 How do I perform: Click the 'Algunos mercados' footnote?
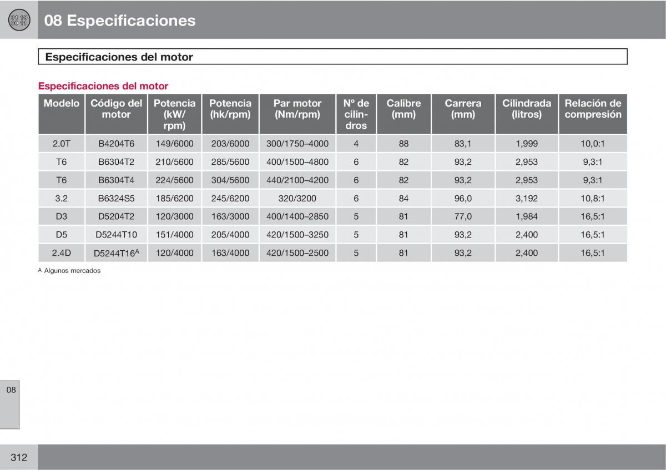(72, 271)
